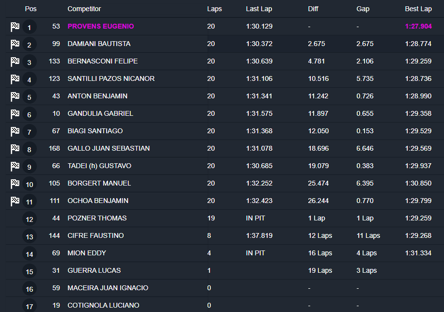Sort by the Competitor column header
The width and height of the screenshot is (444, 312).
pyautogui.click(x=84, y=9)
